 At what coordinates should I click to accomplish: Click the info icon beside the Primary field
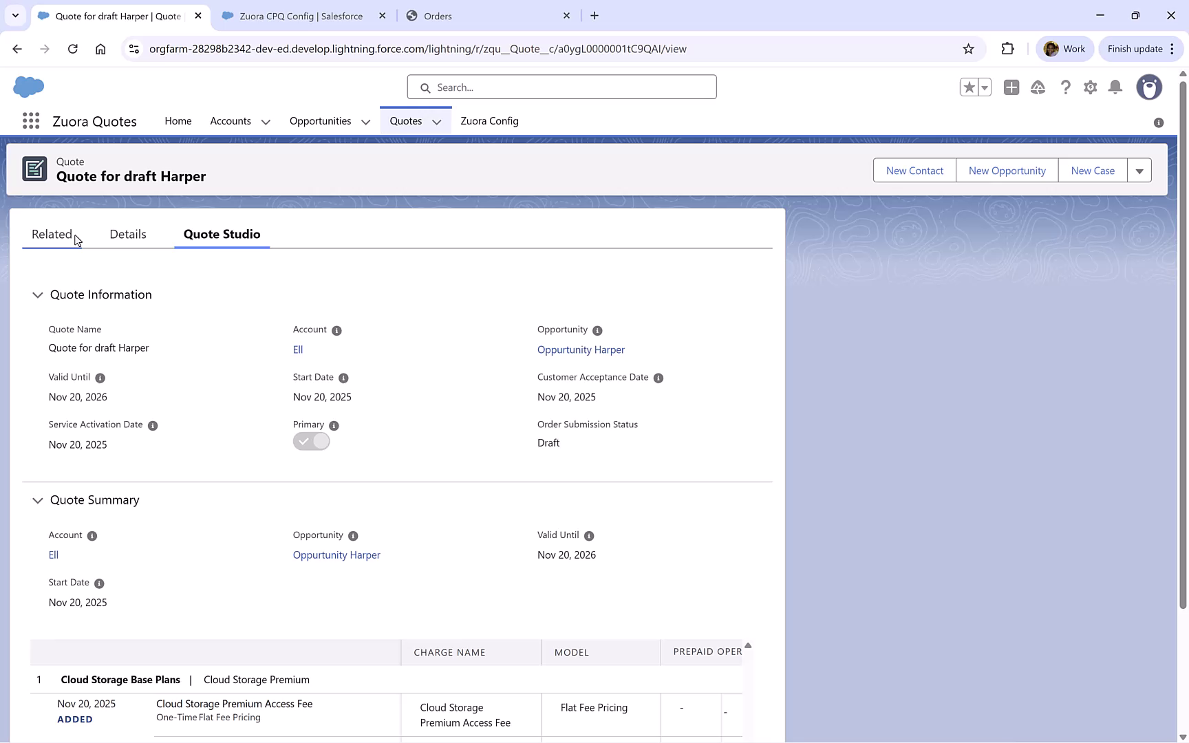(x=334, y=425)
